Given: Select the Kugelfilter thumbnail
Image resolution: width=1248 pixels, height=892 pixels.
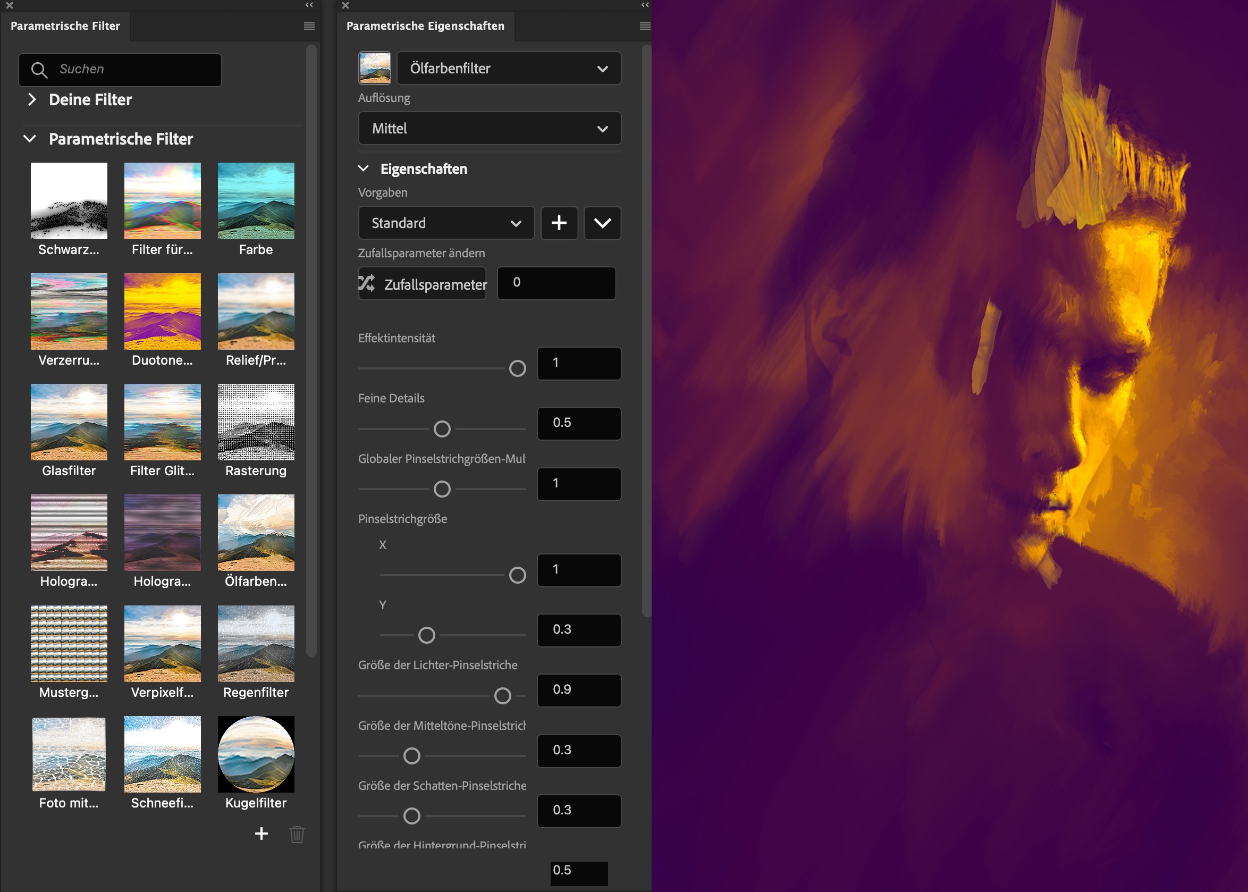Looking at the screenshot, I should (x=256, y=754).
